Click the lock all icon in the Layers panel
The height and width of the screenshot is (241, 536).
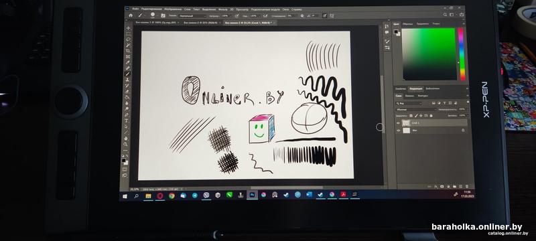pyautogui.click(x=431, y=116)
